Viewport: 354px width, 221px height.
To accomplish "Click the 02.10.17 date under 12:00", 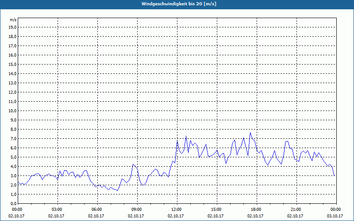I will 175,216.
